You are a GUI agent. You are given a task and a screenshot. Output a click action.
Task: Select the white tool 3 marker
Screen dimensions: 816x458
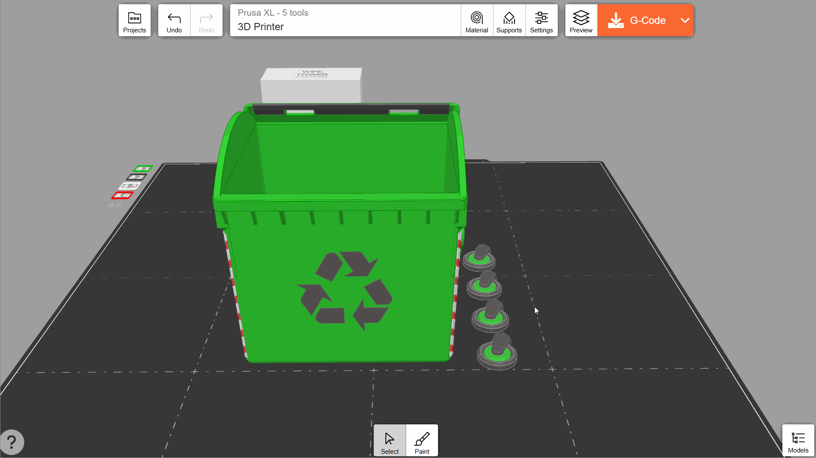tap(129, 186)
